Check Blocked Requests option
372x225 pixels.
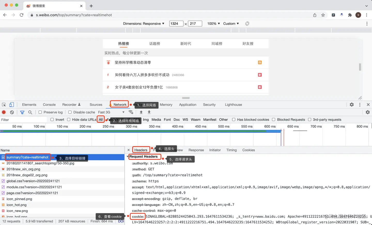click(274, 119)
